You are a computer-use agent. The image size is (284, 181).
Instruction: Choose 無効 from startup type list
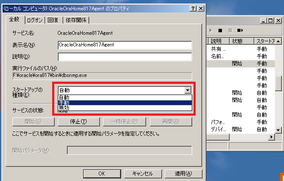pyautogui.click(x=125, y=107)
